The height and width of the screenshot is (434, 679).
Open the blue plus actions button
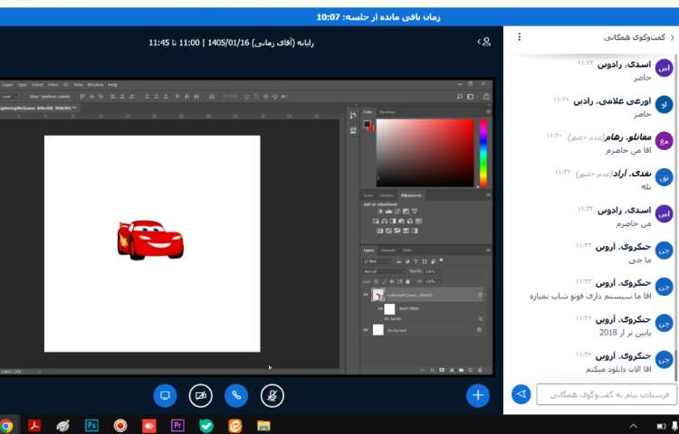(478, 395)
